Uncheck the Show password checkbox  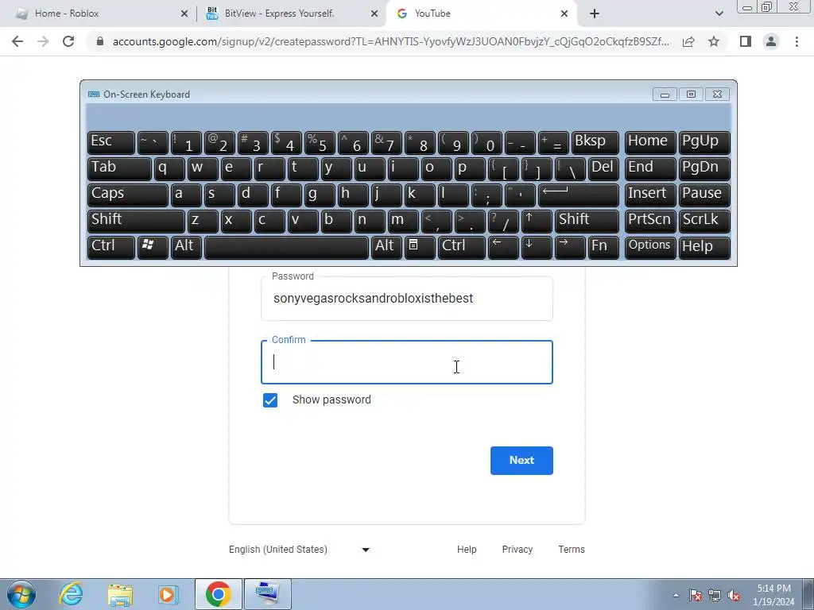click(x=270, y=400)
